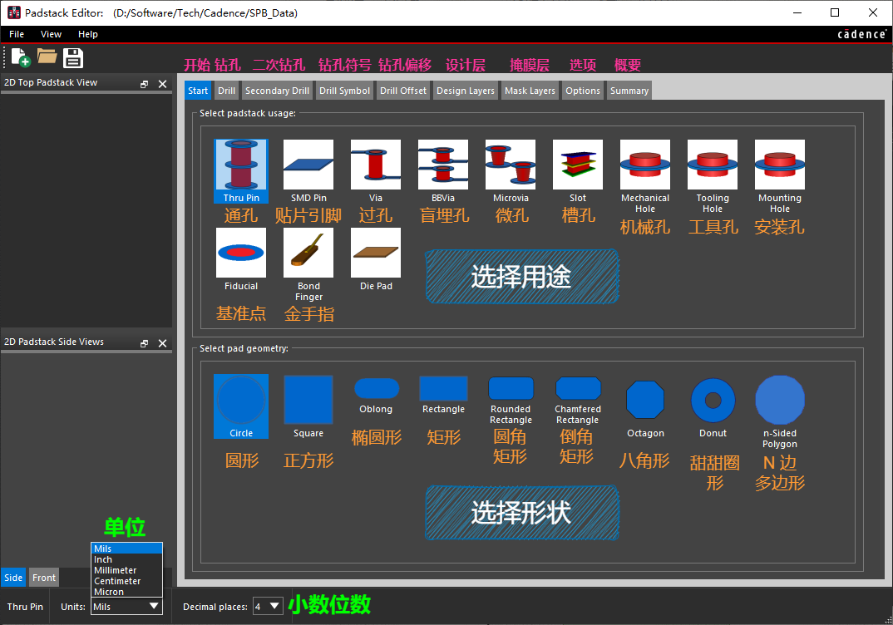Viewport: 893px width, 625px height.
Task: Select the Octagon pad geometry
Action: [645, 401]
